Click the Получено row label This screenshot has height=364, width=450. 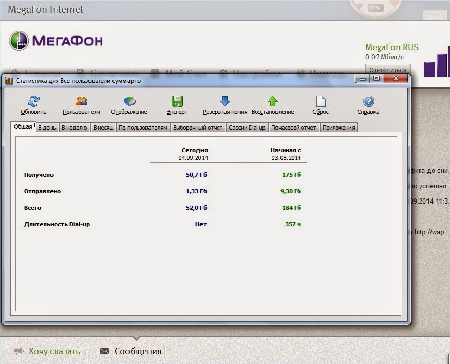tap(39, 175)
